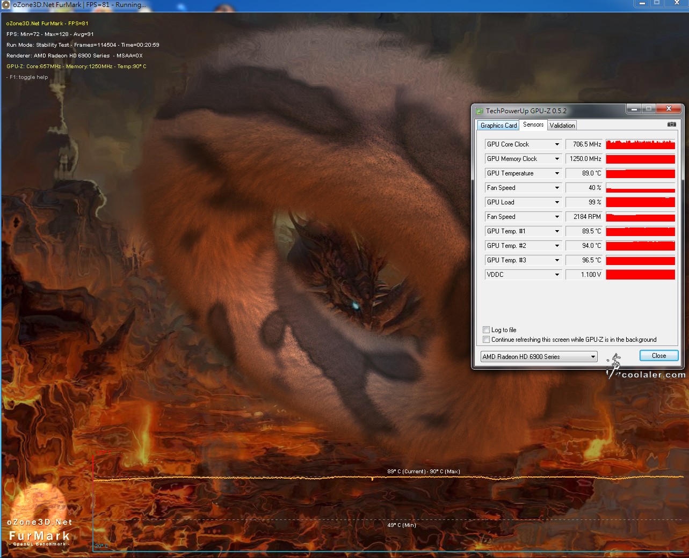Maximize the FurMark window

656,3
